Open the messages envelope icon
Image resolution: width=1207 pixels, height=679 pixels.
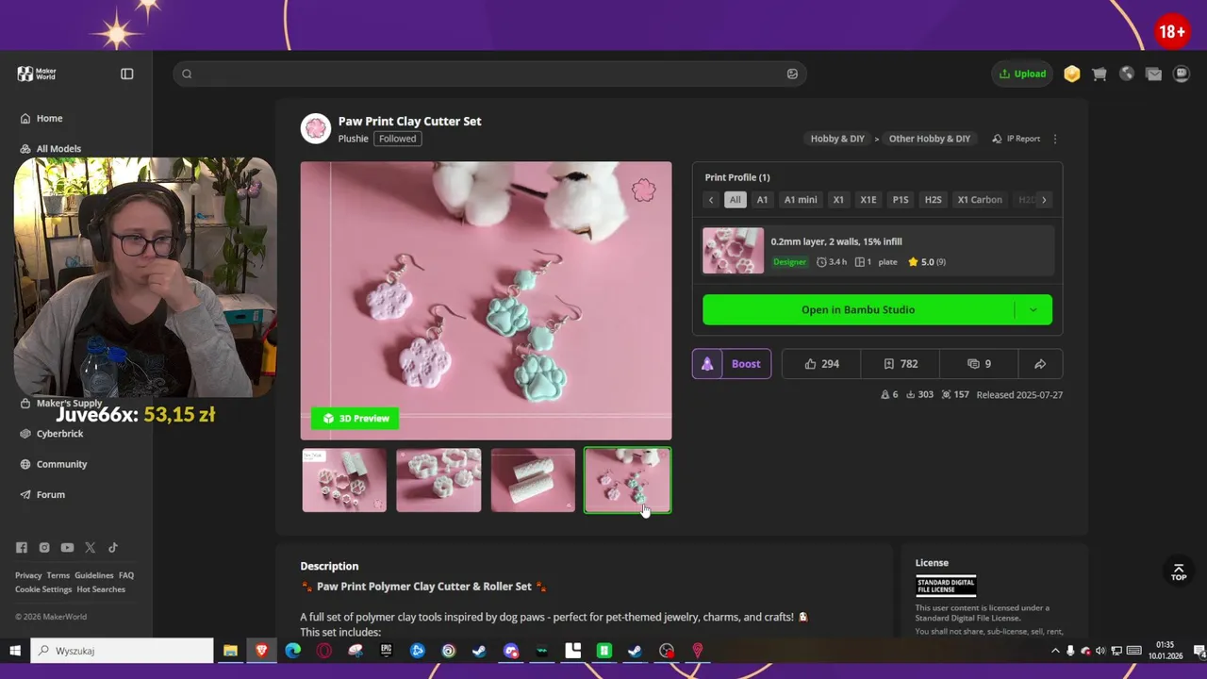pyautogui.click(x=1153, y=74)
